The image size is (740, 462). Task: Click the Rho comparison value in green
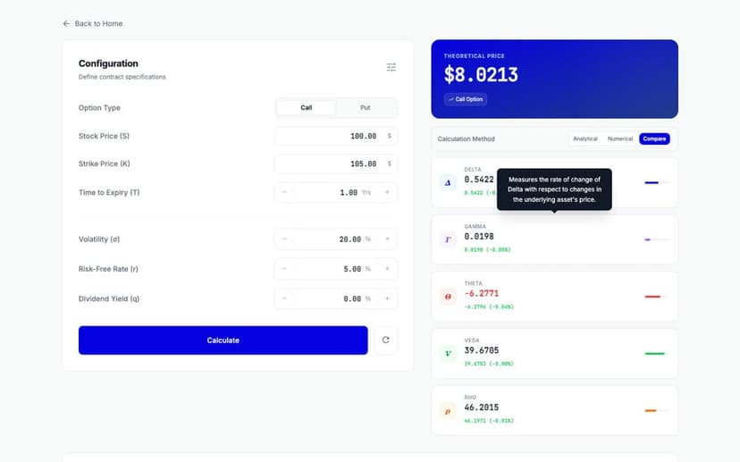[x=489, y=421]
